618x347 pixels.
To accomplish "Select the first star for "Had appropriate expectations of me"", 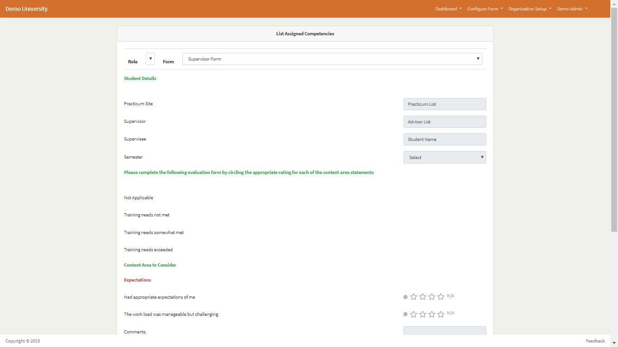I will 414,297.
